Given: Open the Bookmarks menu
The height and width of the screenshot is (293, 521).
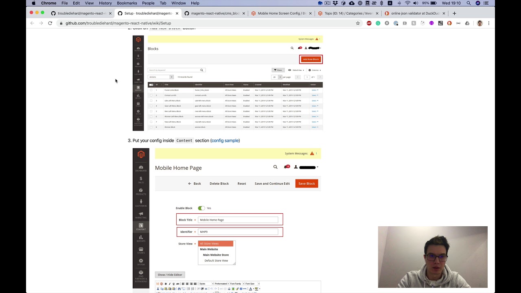Looking at the screenshot, I should coord(127,3).
